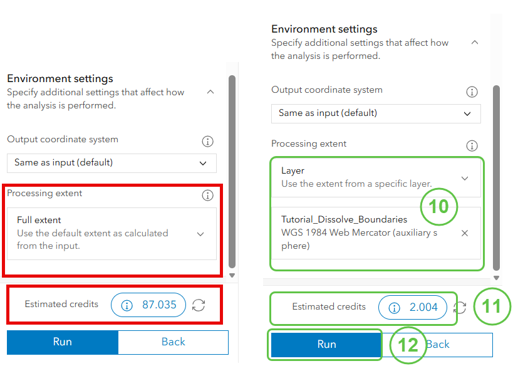The width and height of the screenshot is (513, 366).
Task: Open the Layer extent dropdown
Action: coord(376,178)
